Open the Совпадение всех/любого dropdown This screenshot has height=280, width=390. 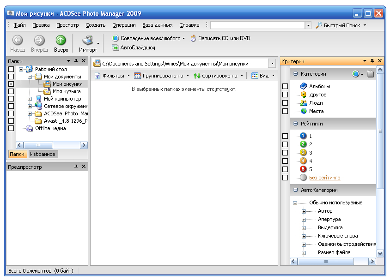[x=183, y=38]
